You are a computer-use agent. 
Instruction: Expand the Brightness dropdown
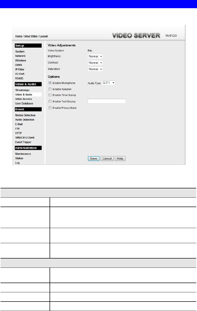[x=95, y=56]
